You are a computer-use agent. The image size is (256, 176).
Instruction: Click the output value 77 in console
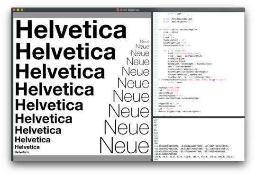[x=155, y=128]
